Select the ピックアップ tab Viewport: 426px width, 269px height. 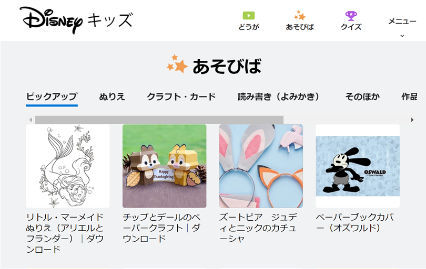pos(52,96)
